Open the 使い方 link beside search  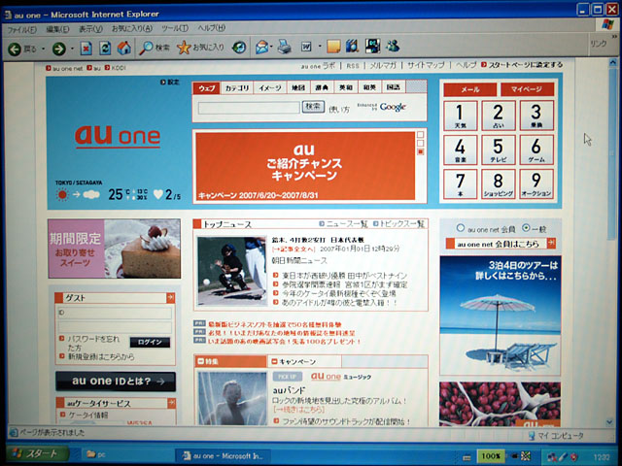pos(339,109)
